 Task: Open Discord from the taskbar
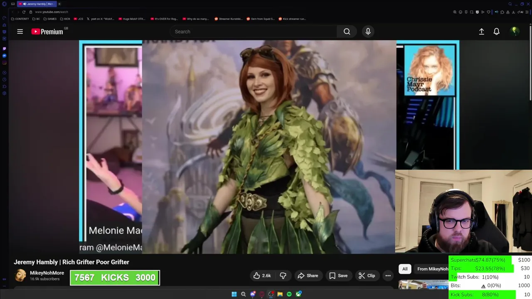click(253, 294)
